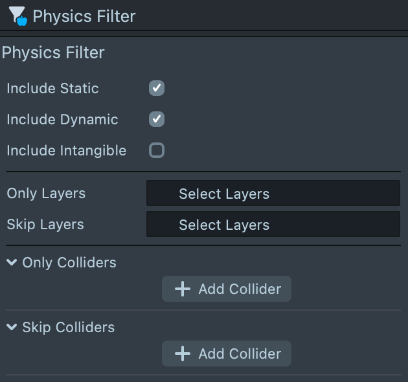Enable the Include Intangible checkbox
This screenshot has width=408, height=382.
[157, 150]
